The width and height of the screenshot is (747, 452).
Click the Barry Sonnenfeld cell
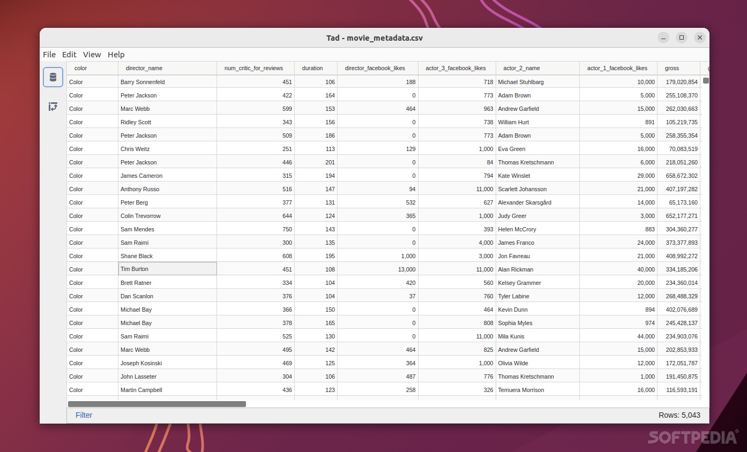point(167,82)
